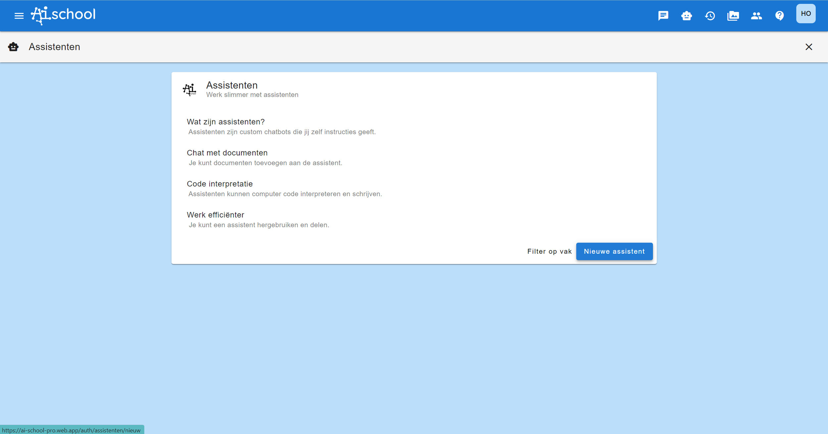Click the AI school logo in the card
The image size is (828, 434).
point(189,90)
